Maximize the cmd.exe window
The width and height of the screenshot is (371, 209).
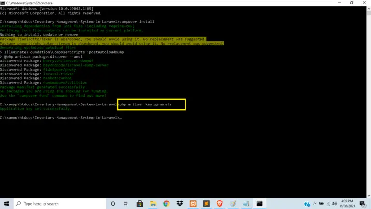click(351, 3)
